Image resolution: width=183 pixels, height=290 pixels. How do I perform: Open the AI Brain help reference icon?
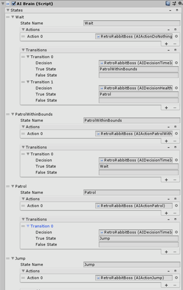click(168, 3)
